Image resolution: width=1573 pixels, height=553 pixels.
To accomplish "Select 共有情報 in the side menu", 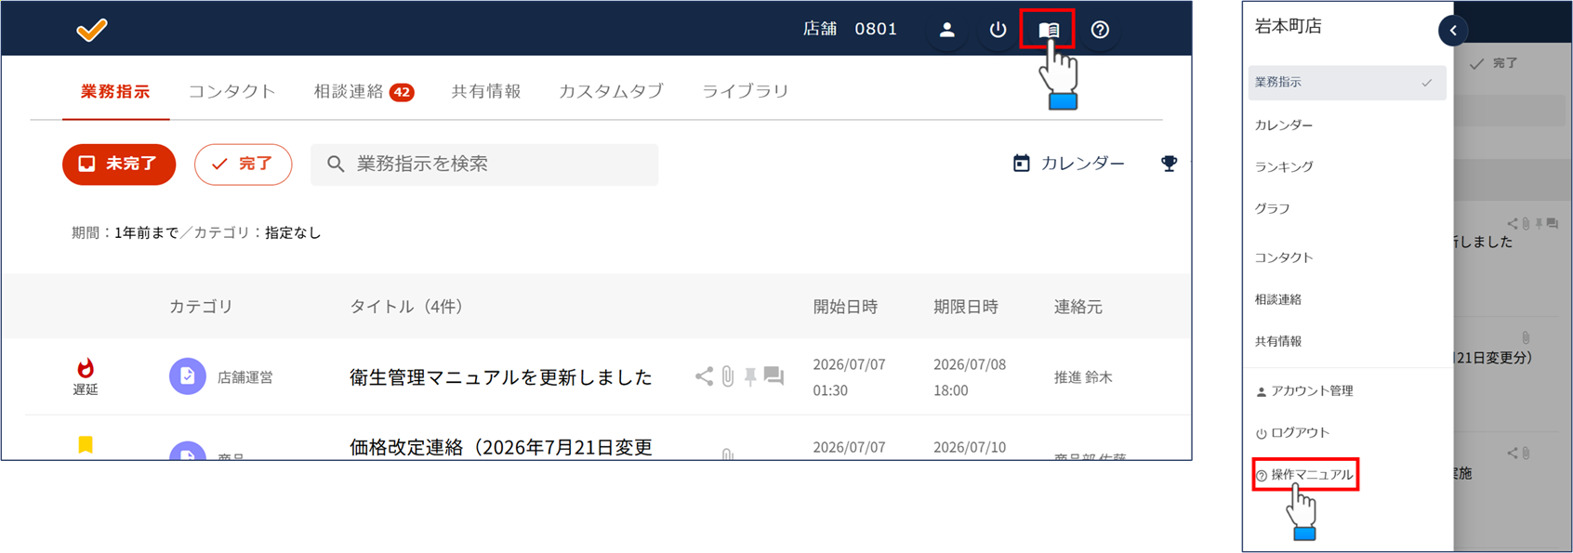I will point(1278,341).
